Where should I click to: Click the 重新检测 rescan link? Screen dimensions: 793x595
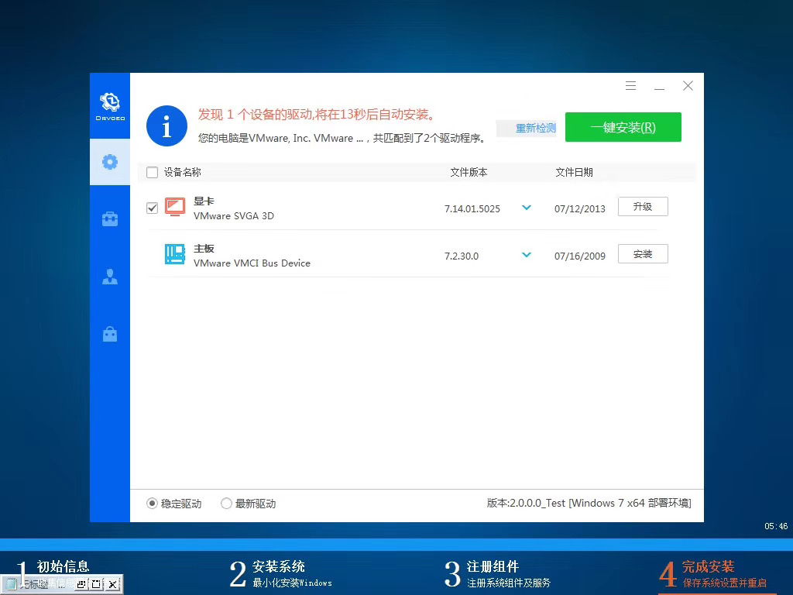534,129
